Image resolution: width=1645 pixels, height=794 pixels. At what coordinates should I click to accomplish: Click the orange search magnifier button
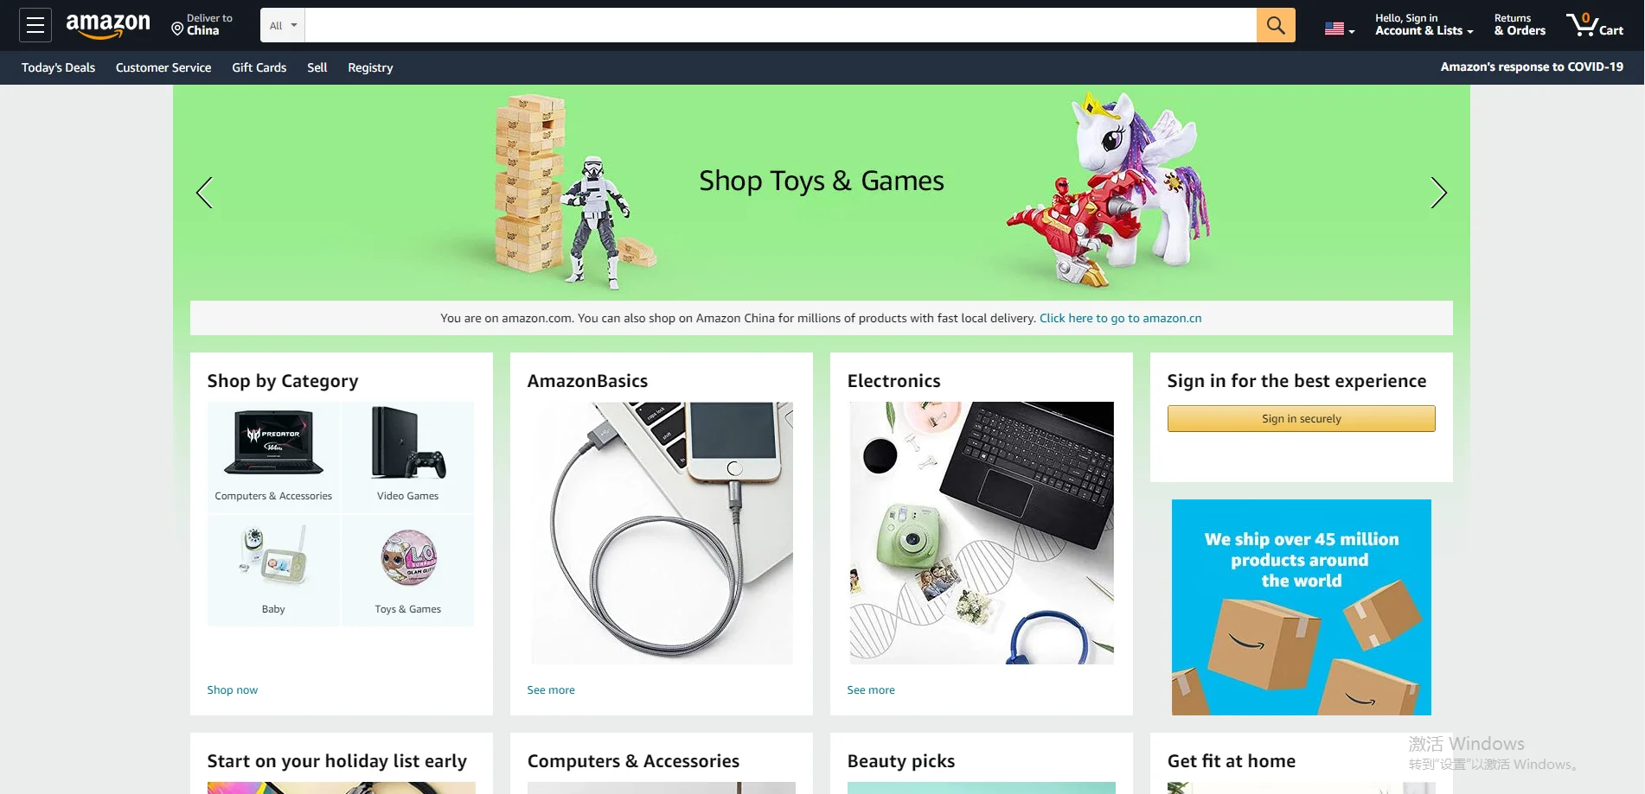pyautogui.click(x=1276, y=25)
